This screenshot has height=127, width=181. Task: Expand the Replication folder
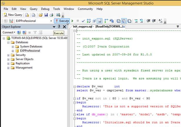click(x=8, y=63)
